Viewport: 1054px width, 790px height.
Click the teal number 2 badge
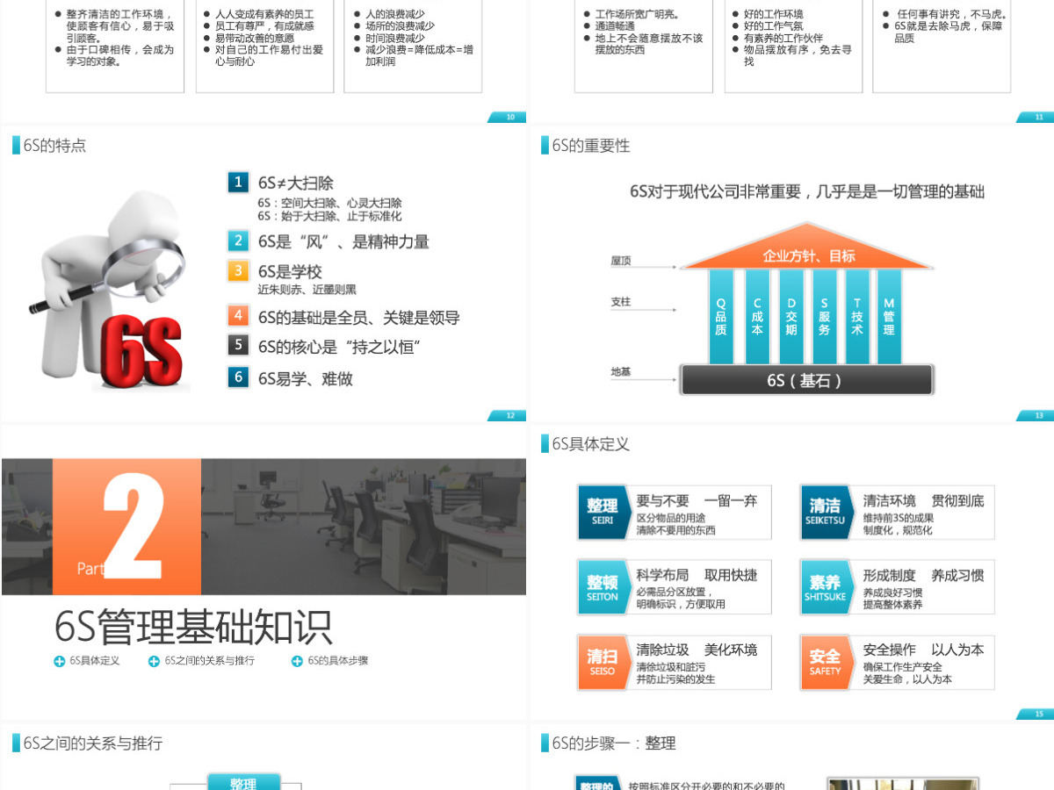click(238, 241)
